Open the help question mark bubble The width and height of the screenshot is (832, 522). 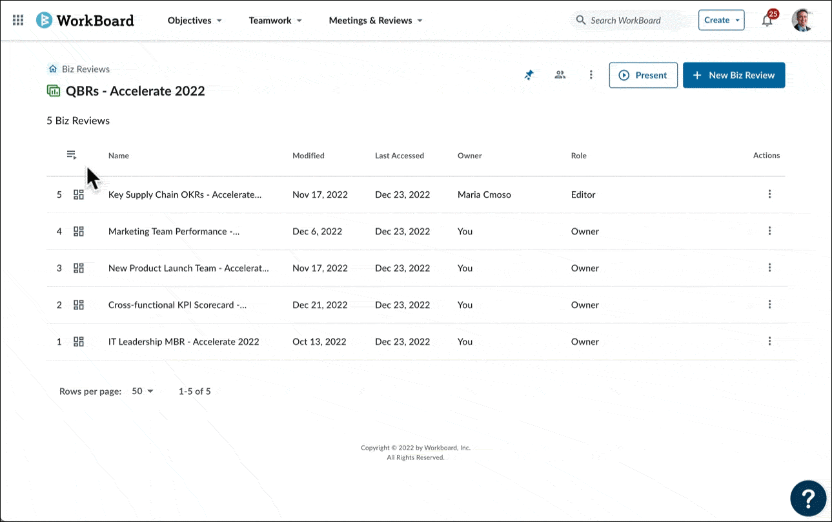(808, 498)
